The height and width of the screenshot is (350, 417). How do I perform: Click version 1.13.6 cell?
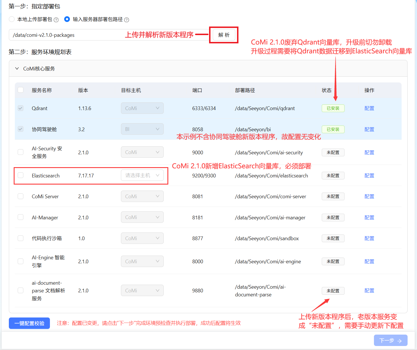(x=85, y=108)
